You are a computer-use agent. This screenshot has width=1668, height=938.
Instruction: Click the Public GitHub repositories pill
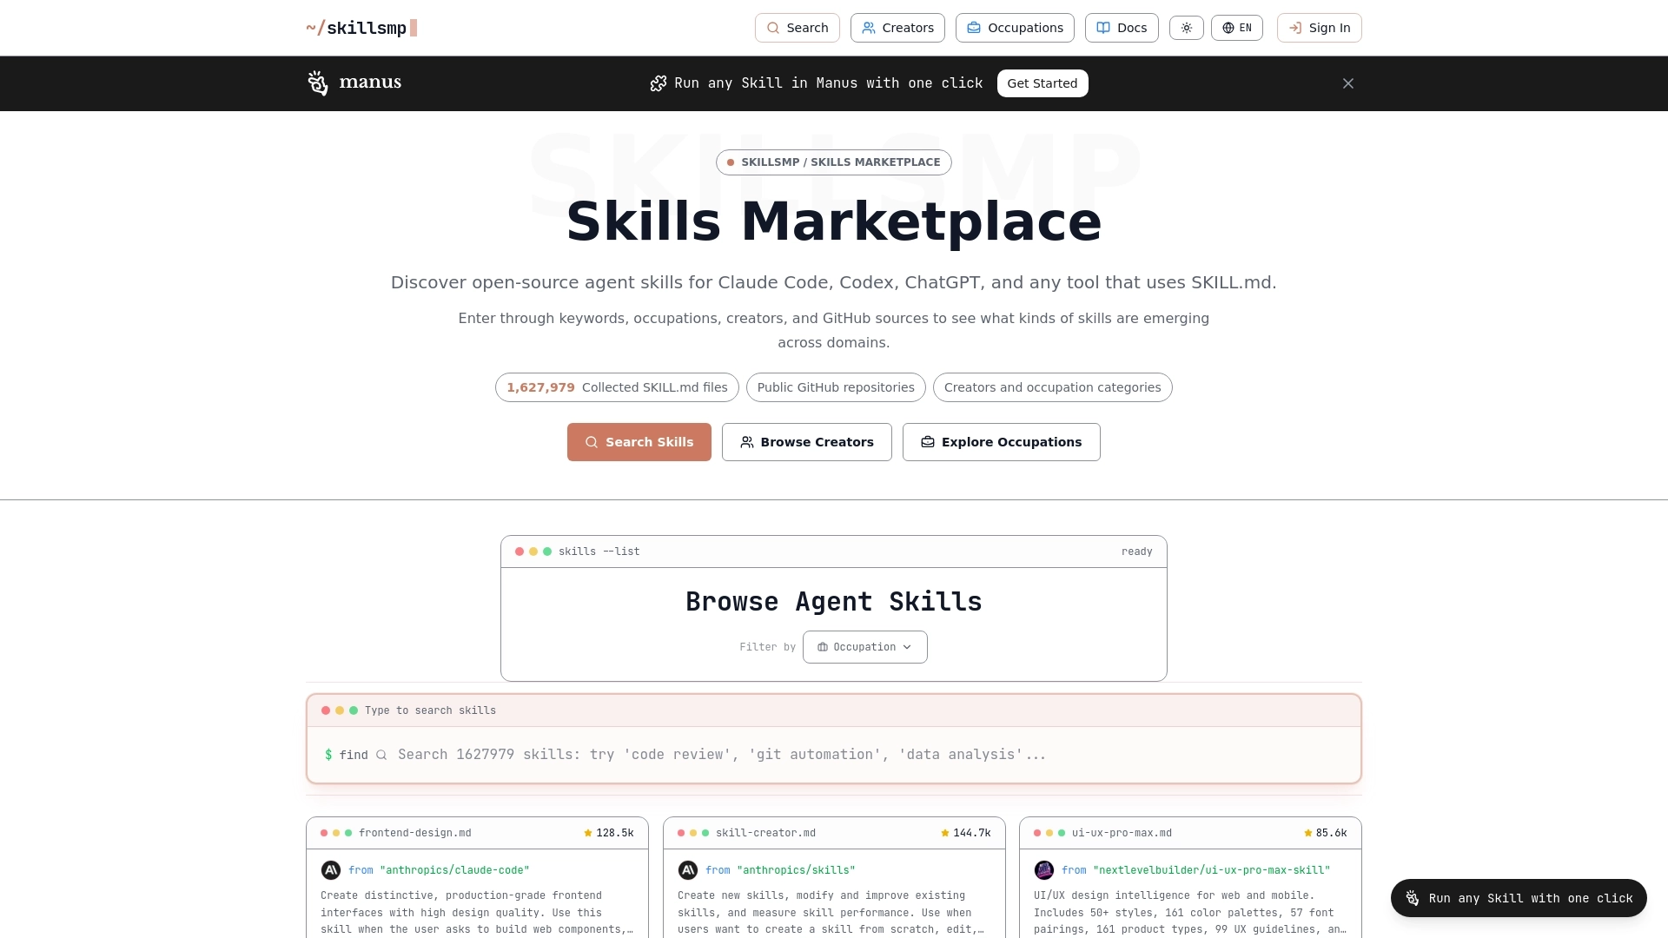coord(836,387)
